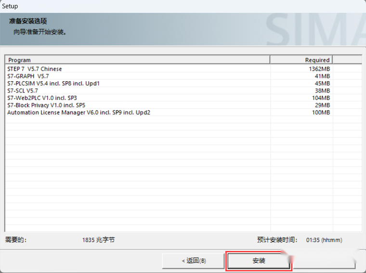366x273 pixels.
Task: Click the 安装 install button
Action: click(x=259, y=261)
